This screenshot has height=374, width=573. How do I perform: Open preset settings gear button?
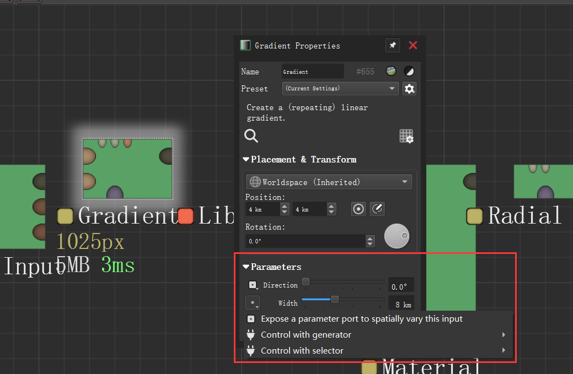point(409,89)
